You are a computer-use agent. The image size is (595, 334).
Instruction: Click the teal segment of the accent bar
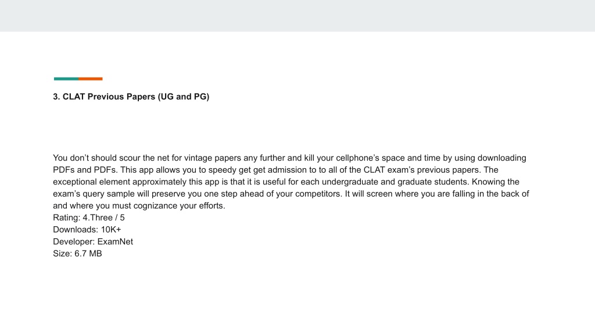(x=66, y=79)
